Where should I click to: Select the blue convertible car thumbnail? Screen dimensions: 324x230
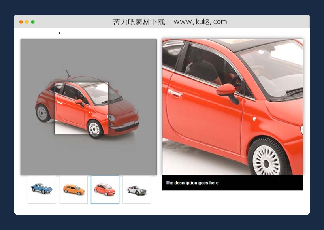42,190
